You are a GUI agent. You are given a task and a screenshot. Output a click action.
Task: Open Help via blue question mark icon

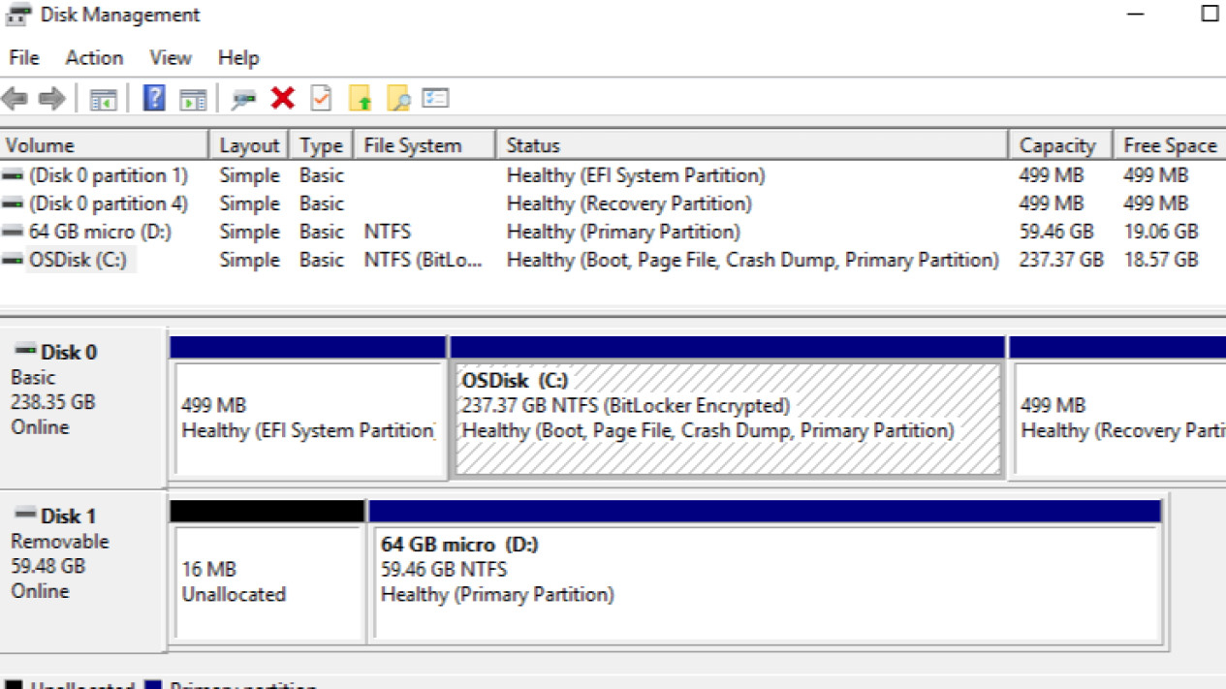154,98
